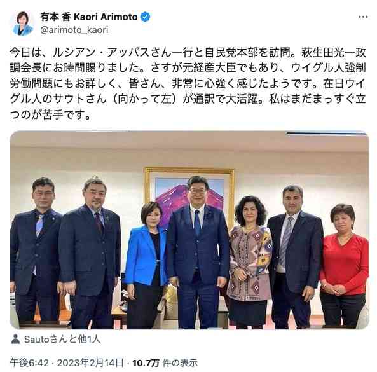Click the 10.7万 view count
Image resolution: width=377 pixels, height=372 pixels.
(146, 363)
